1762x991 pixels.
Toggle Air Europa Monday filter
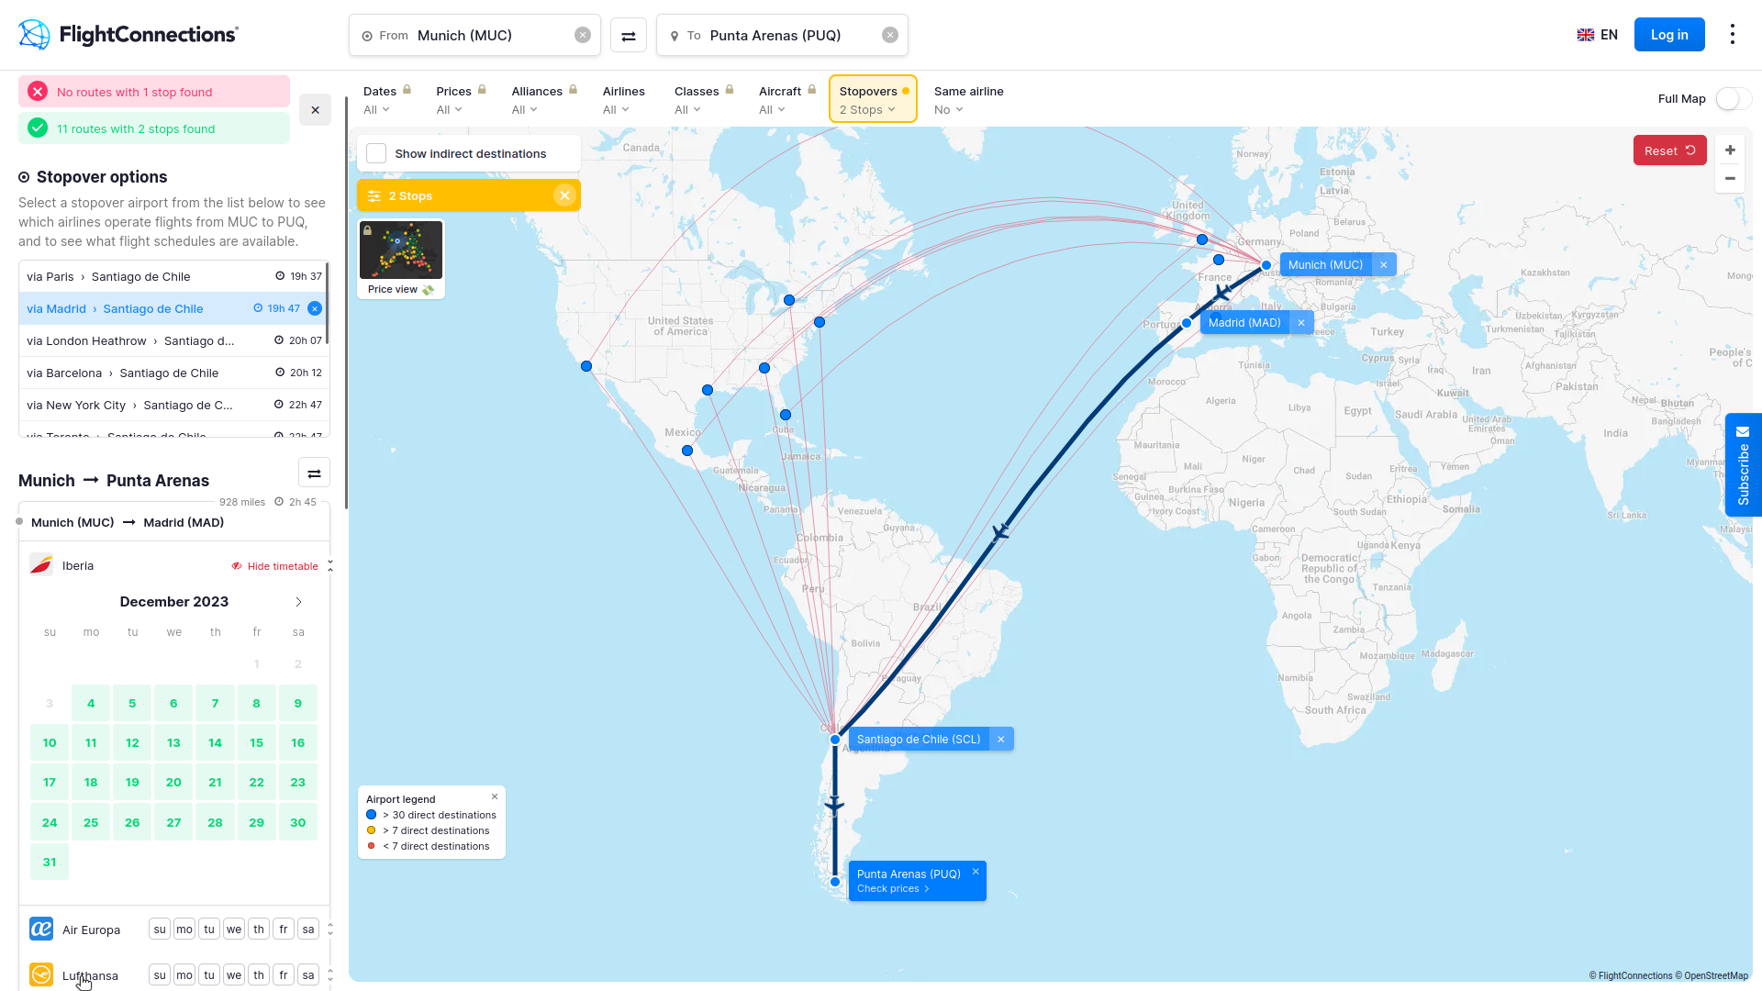[x=184, y=930]
